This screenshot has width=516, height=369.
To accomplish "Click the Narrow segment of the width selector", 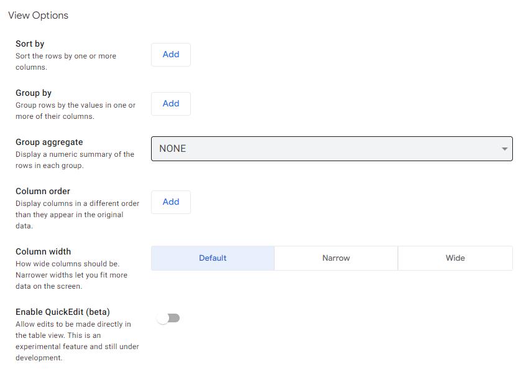I will (336, 258).
